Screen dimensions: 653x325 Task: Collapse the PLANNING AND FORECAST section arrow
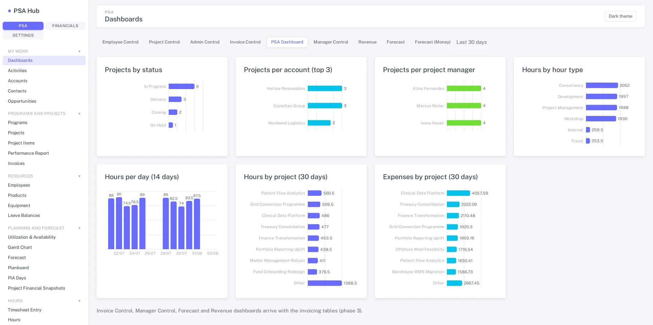[x=79, y=228]
